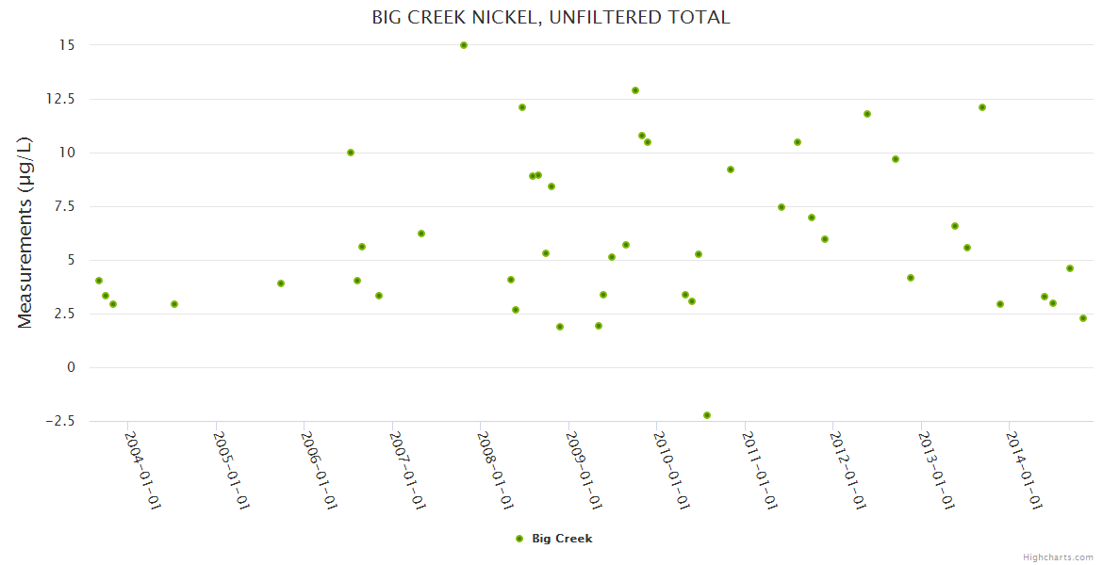Select the highest data point at 15 µg/L

[464, 45]
